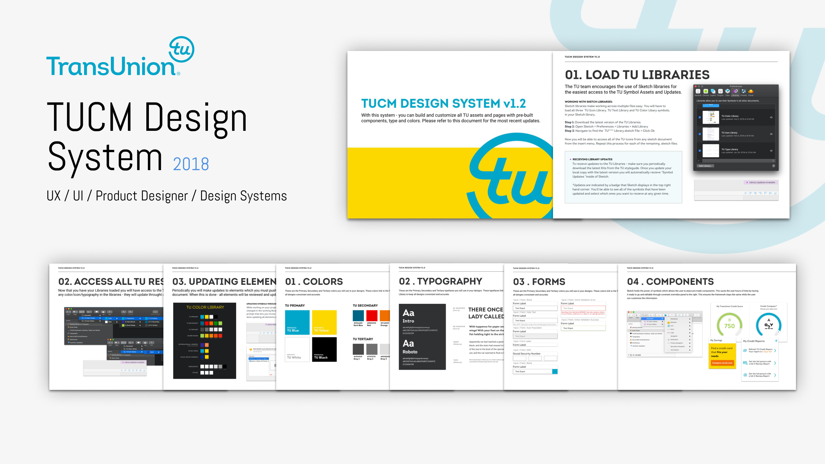Image resolution: width=825 pixels, height=464 pixels.
Task: Open Plugins icon in Sketch Preferences window
Action: pos(720,91)
